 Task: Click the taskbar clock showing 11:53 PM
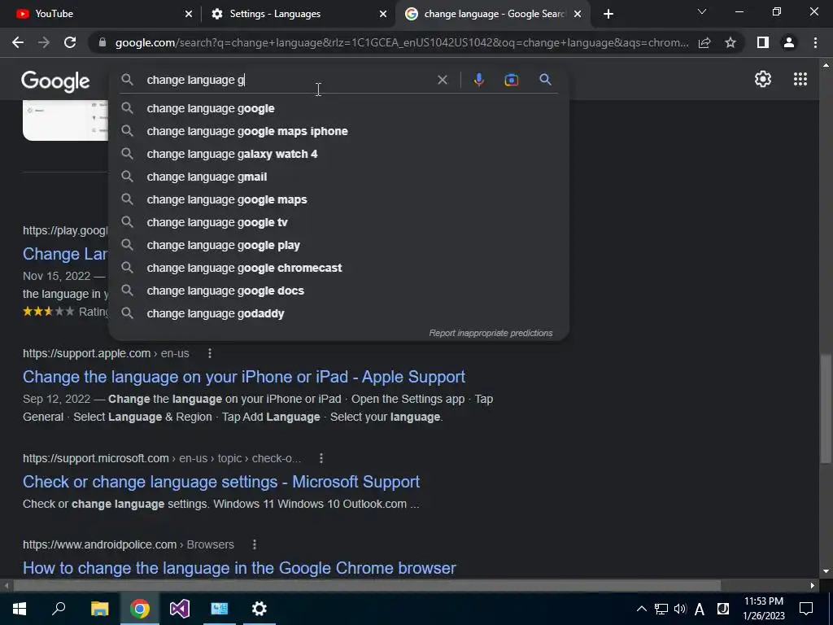point(763,609)
